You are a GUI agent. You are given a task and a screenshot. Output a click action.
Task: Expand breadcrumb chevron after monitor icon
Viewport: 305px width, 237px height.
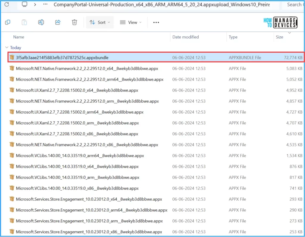[35, 4]
